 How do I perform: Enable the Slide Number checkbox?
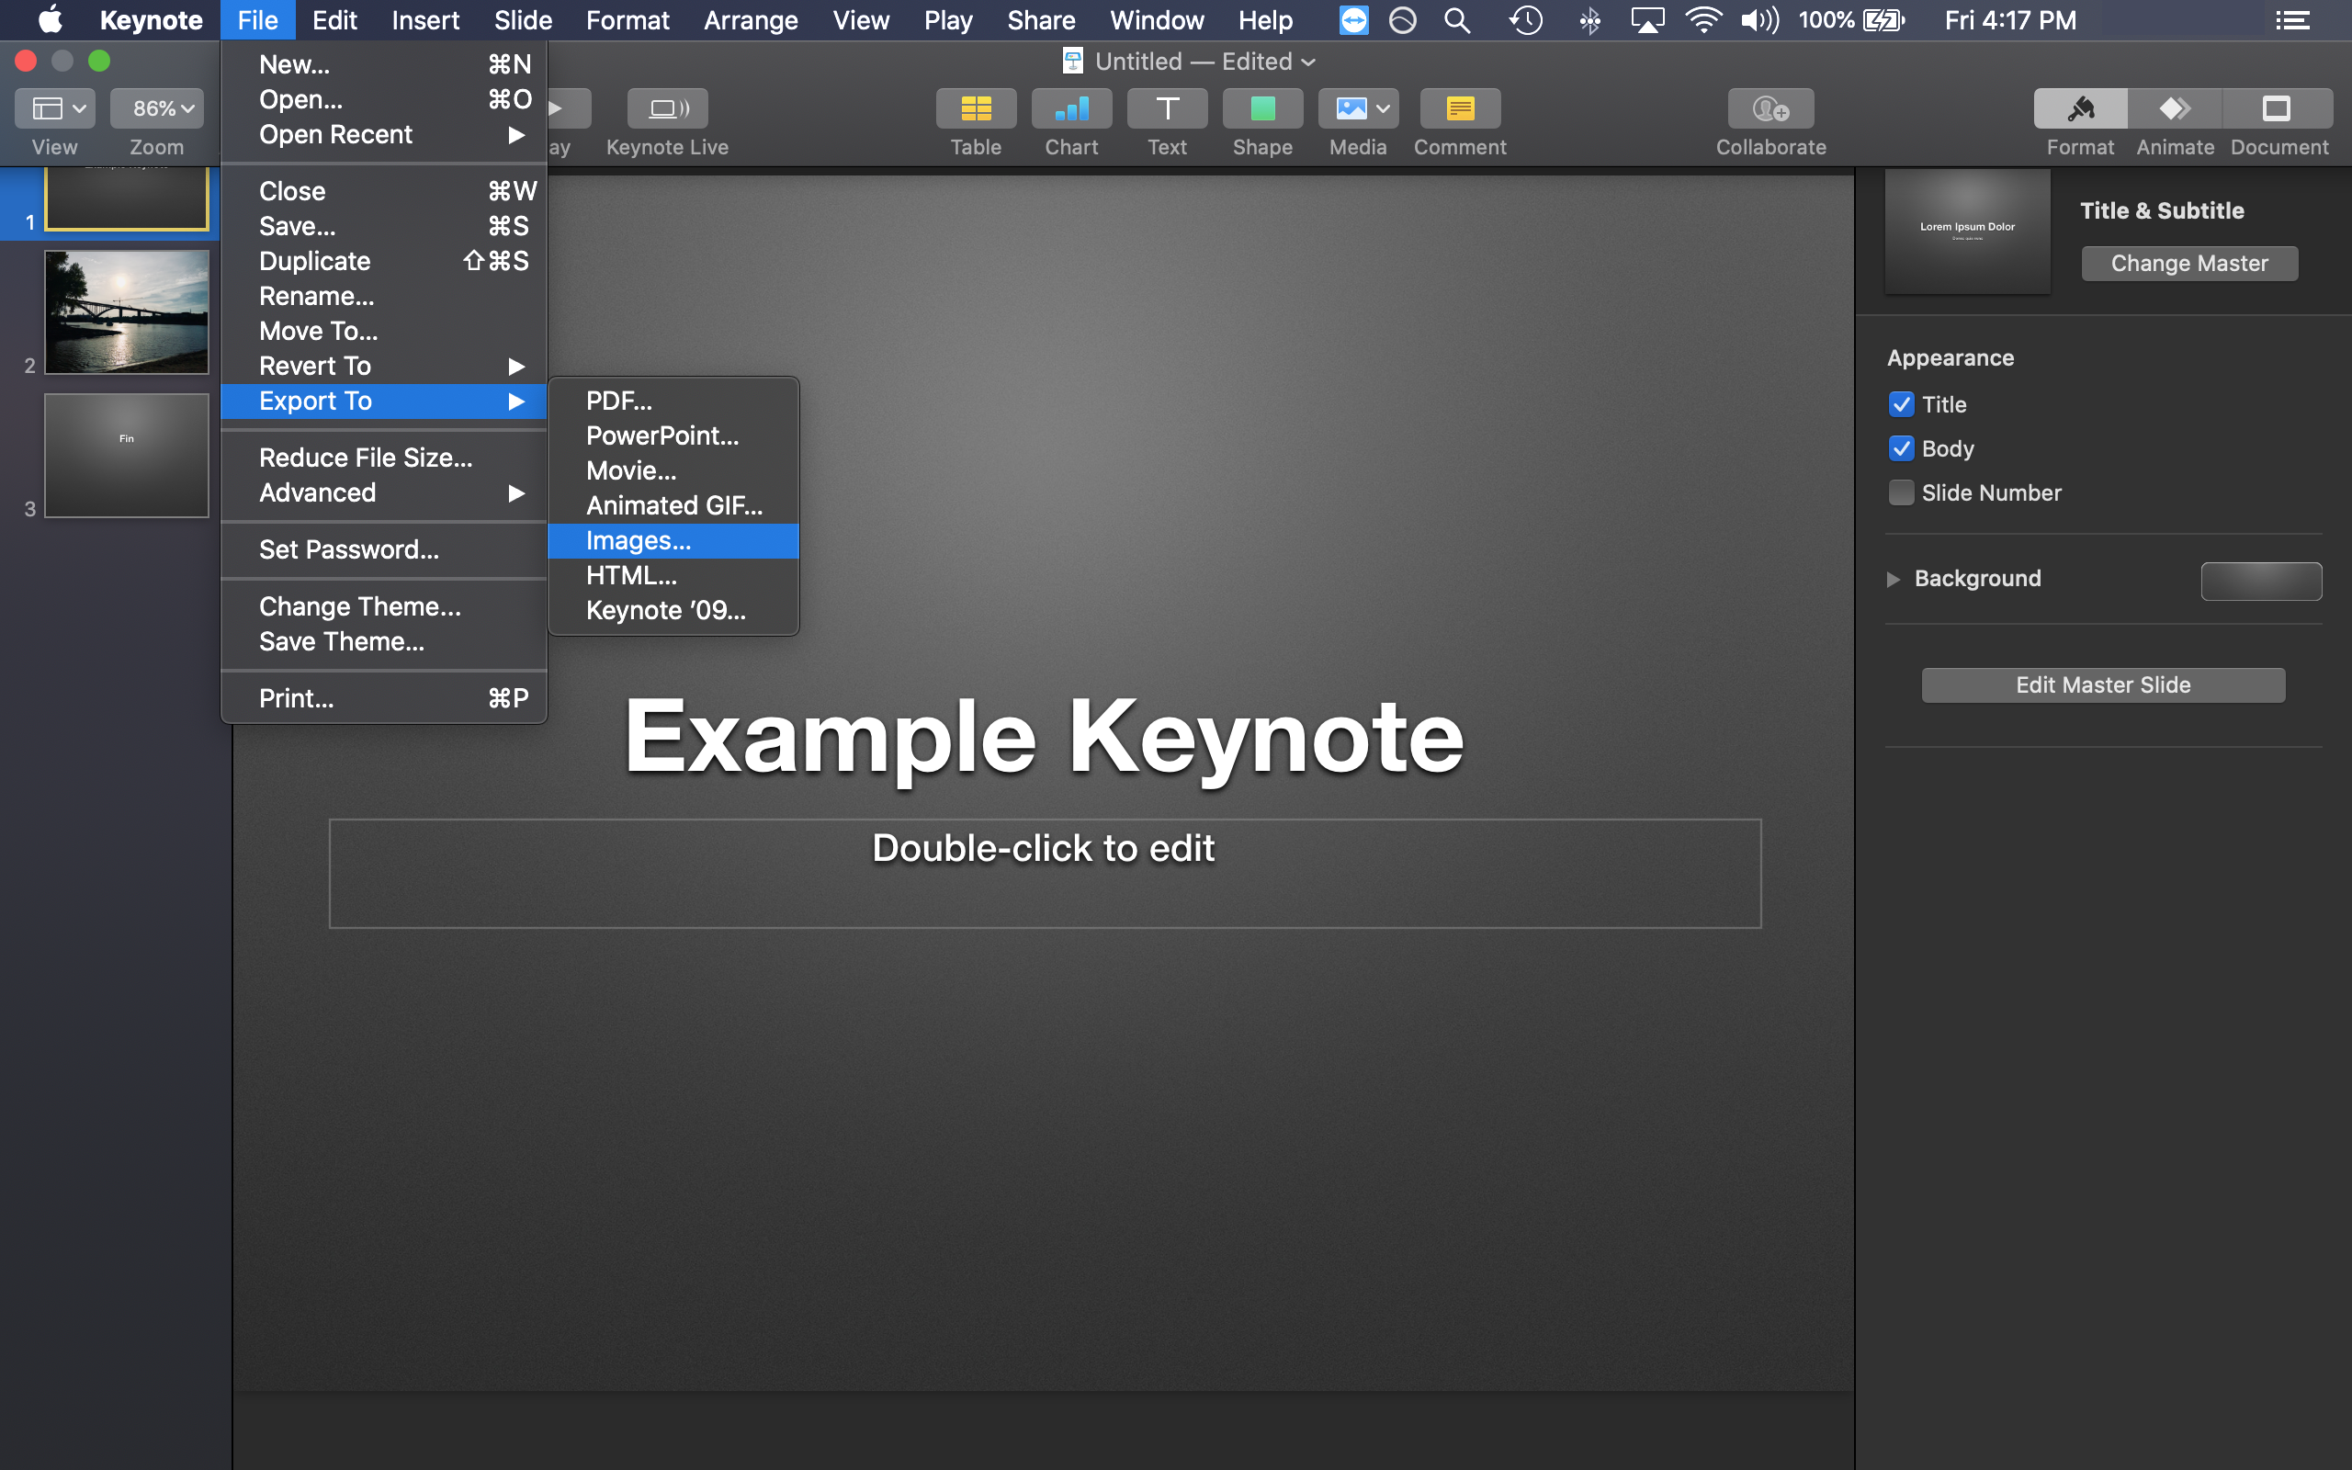pyautogui.click(x=1901, y=492)
